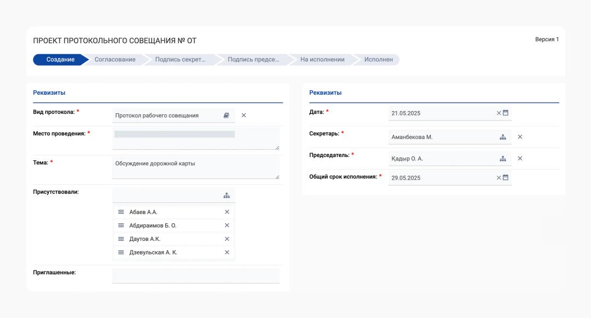The image size is (591, 318).
Task: Clear the Председатель Қадыр О. А. selection
Action: point(520,159)
